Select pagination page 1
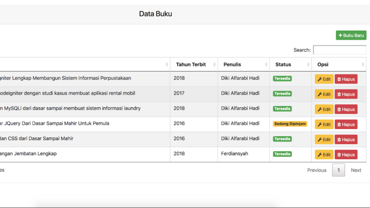This screenshot has height=208, width=370. (x=338, y=170)
